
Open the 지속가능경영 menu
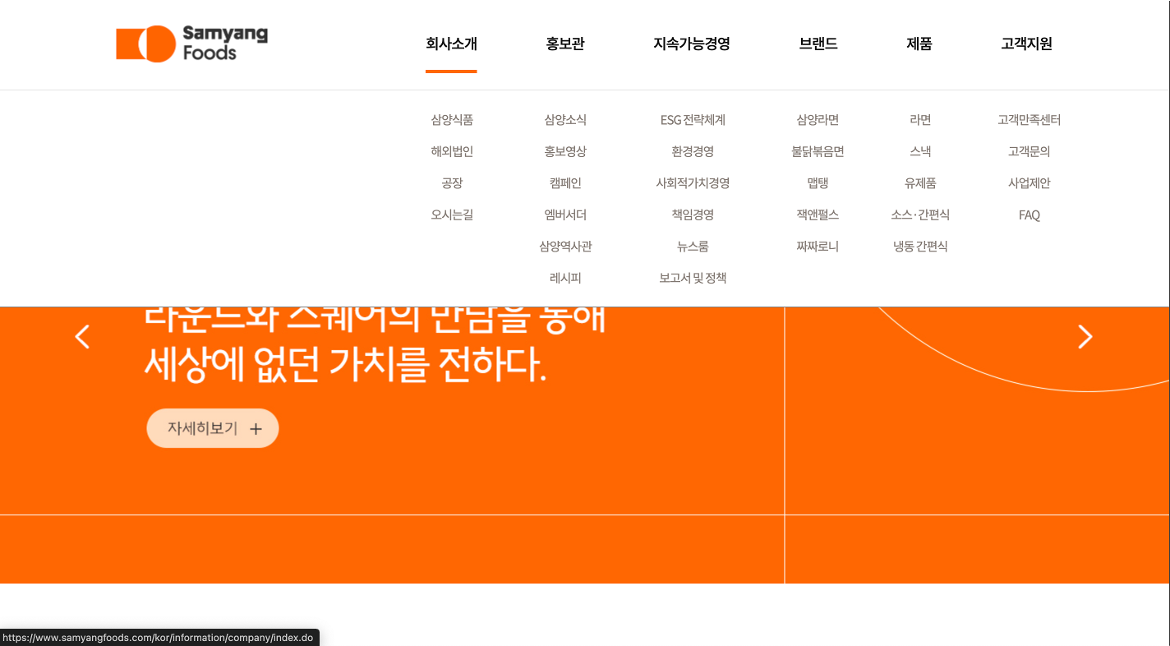click(x=691, y=44)
